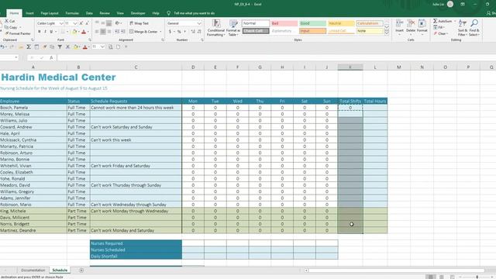Apply Percent Style
The width and height of the screenshot is (496, 279).
pyautogui.click(x=179, y=32)
